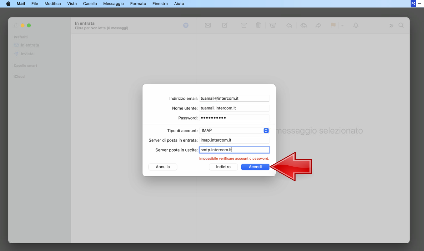The width and height of the screenshot is (424, 251).
Task: Open the flag color dropdown arrow
Action: point(342,26)
